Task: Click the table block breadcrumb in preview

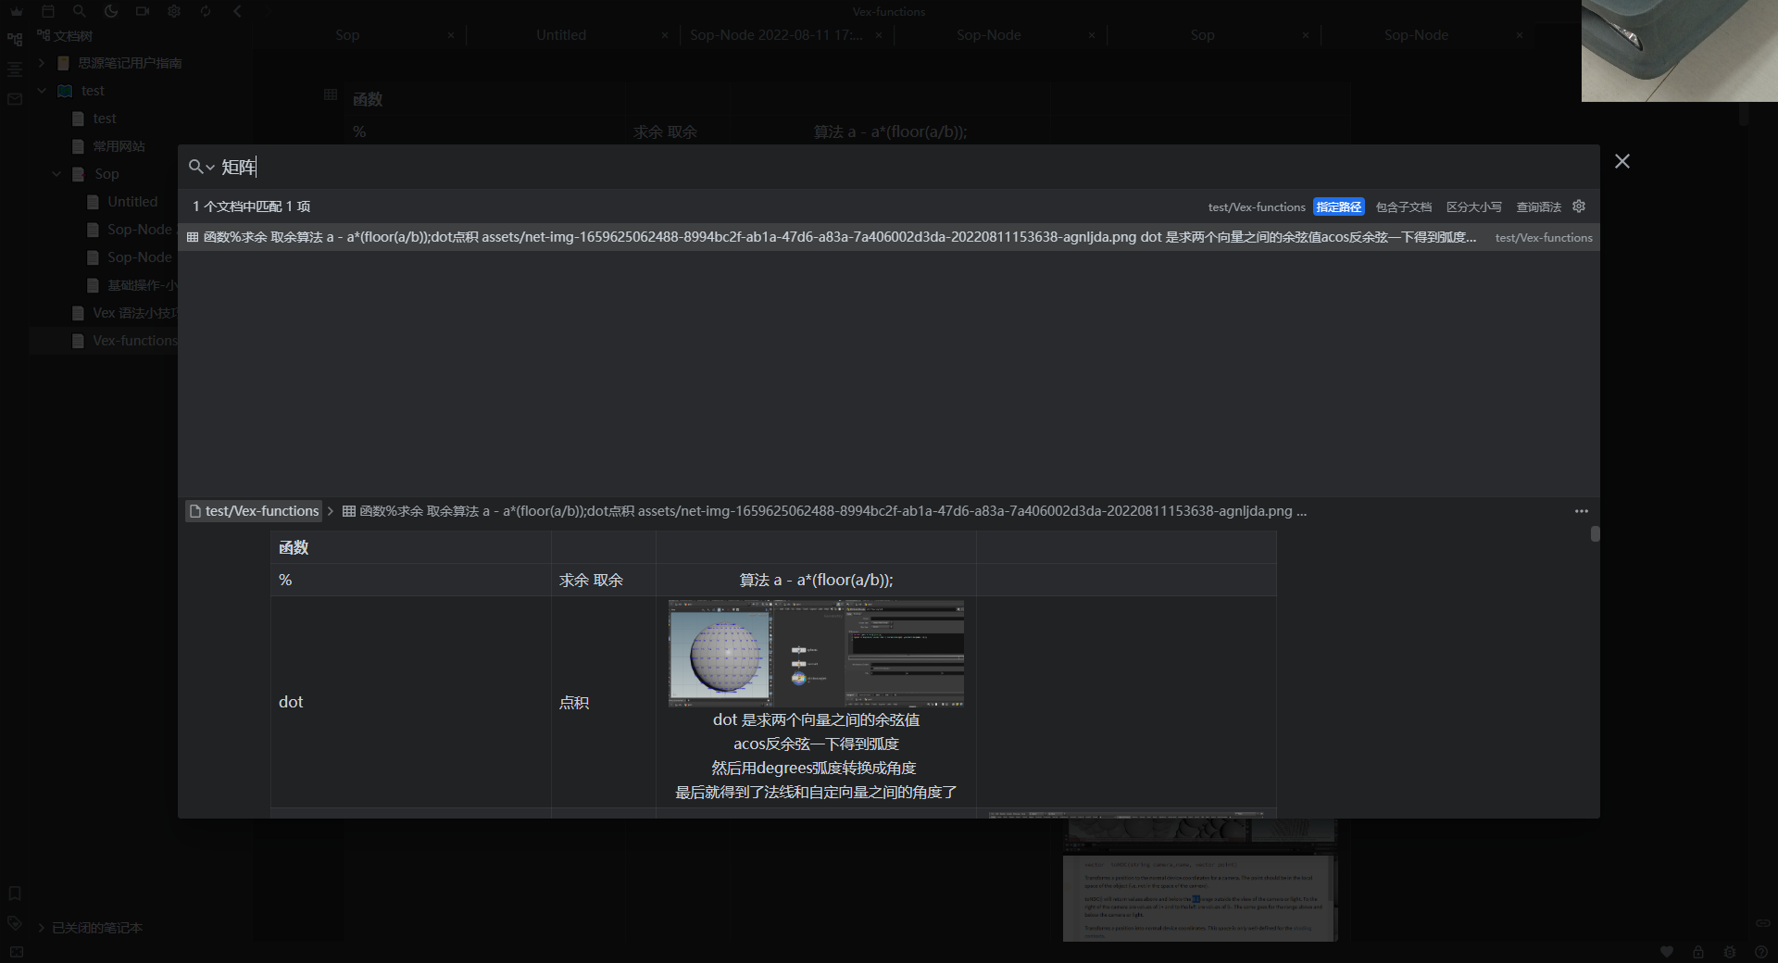Action: (824, 511)
